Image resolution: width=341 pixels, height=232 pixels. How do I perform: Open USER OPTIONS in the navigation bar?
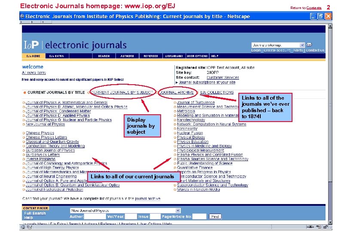(197, 56)
